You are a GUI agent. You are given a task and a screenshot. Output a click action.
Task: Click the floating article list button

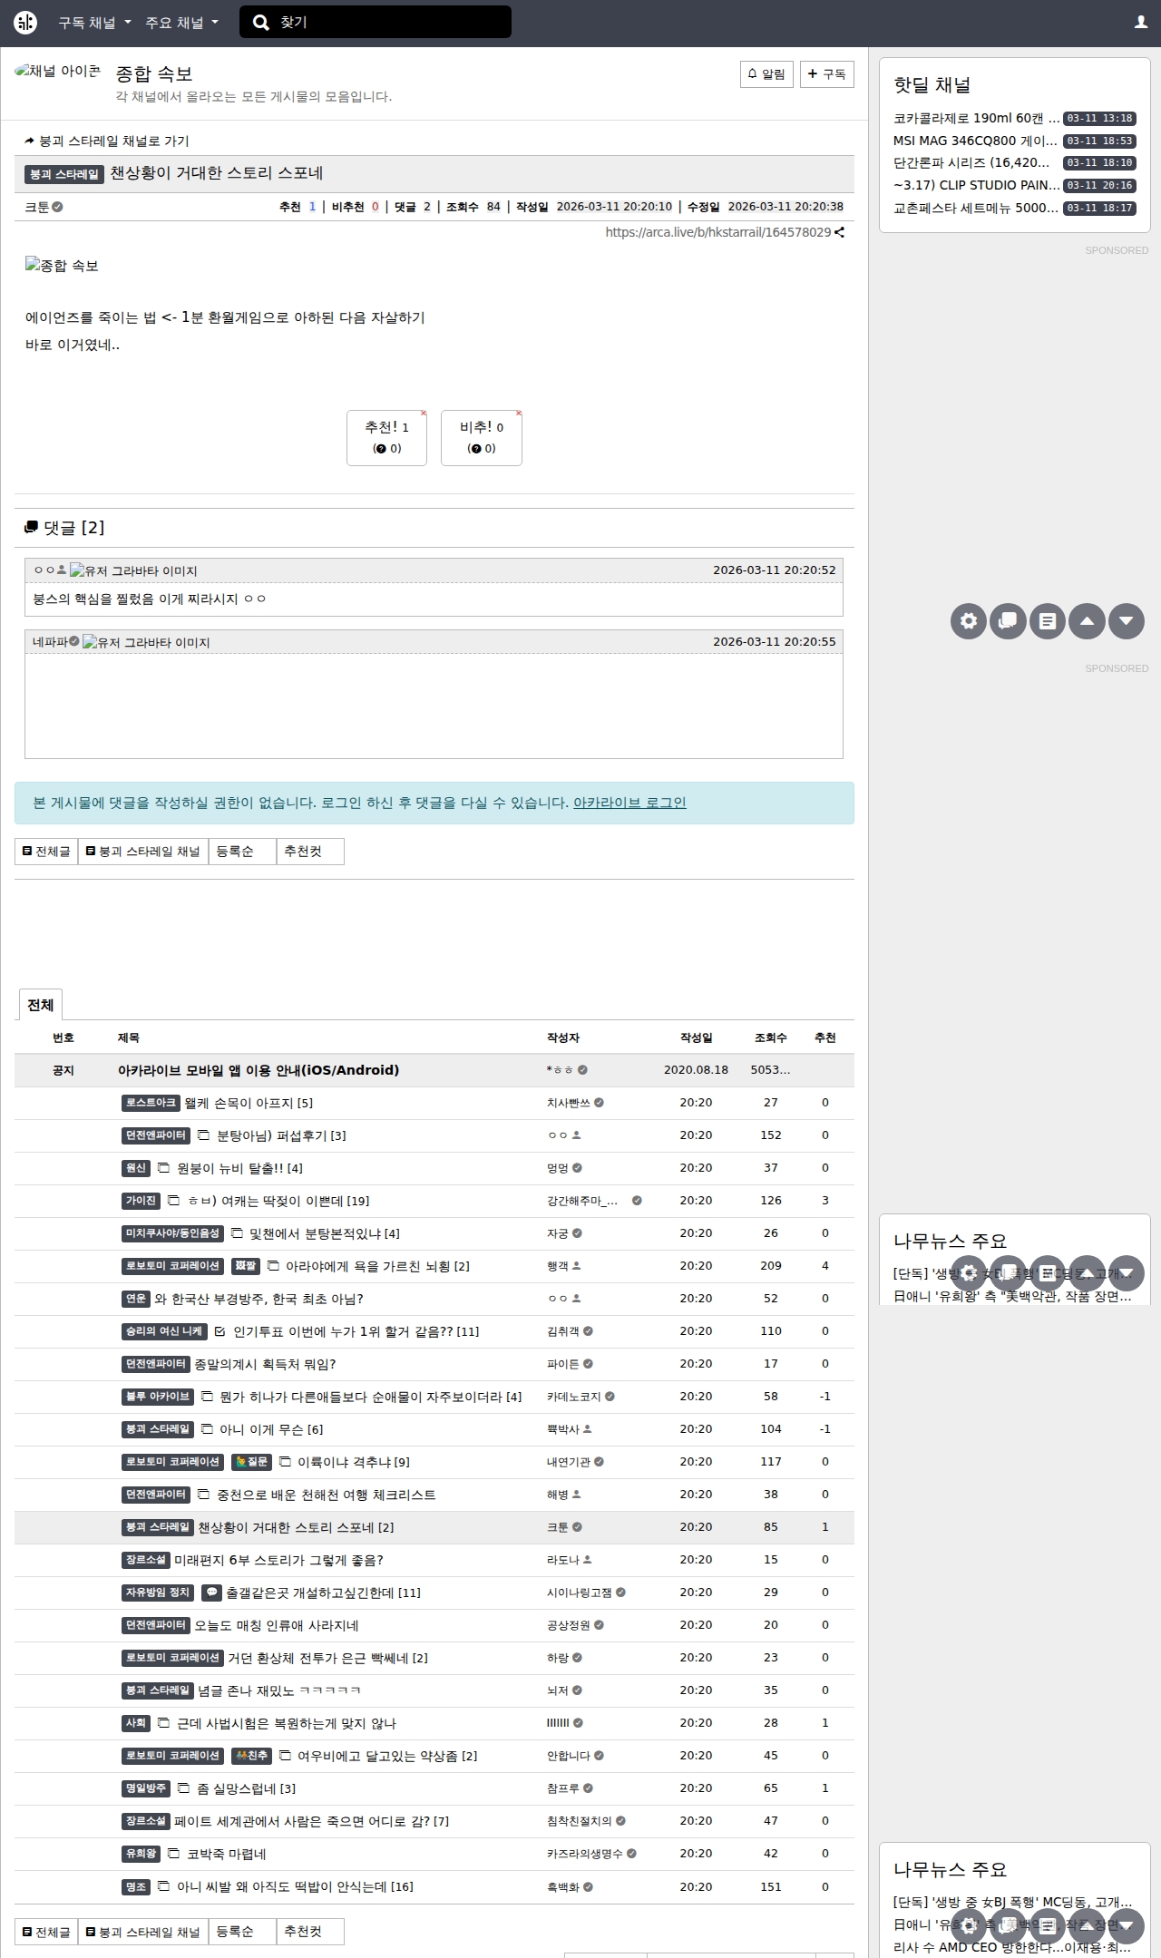pyautogui.click(x=1048, y=621)
